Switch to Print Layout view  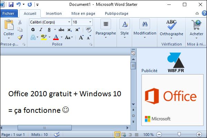[117, 135]
